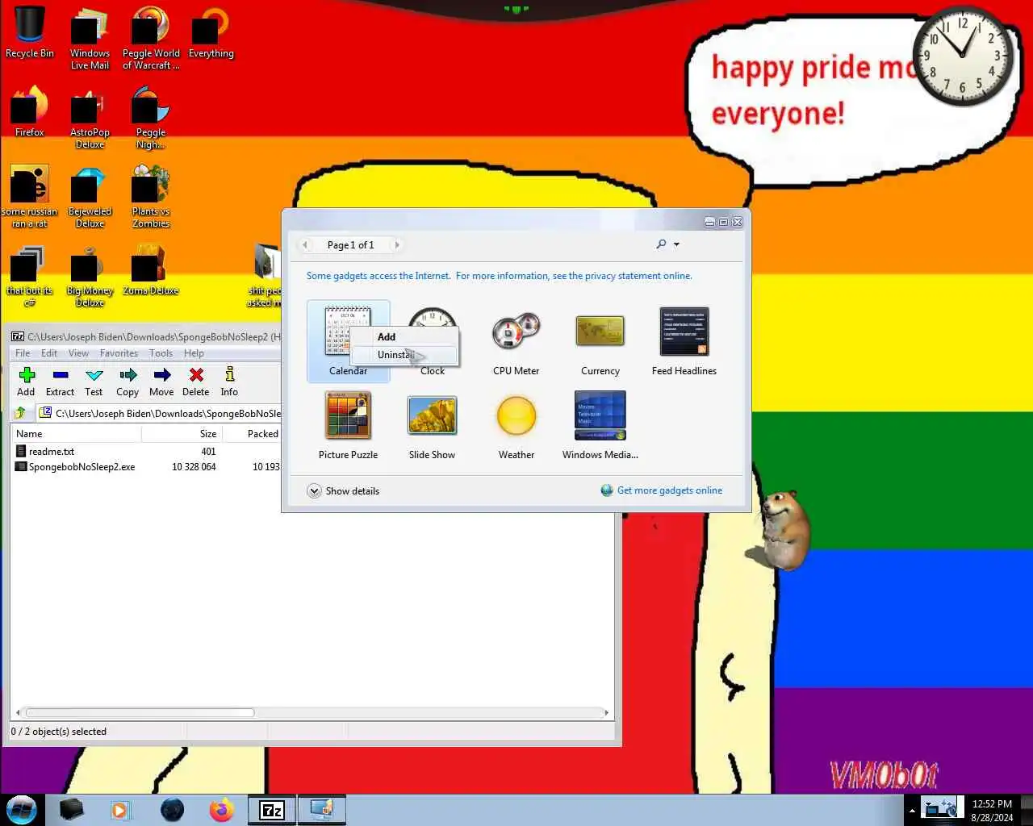Open Plants vs Zombies desktop icon
This screenshot has width=1033, height=826.
(151, 196)
